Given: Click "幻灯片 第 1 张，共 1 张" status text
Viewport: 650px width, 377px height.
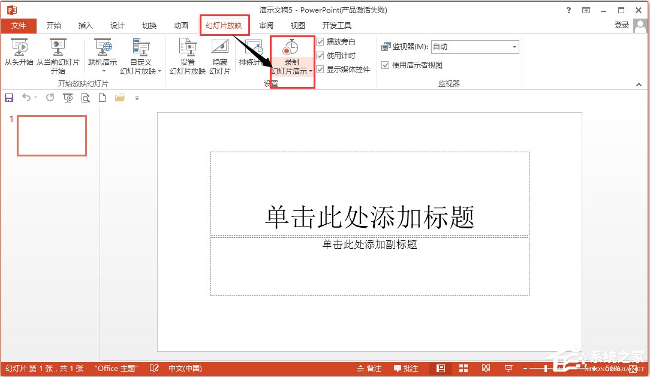Looking at the screenshot, I should pyautogui.click(x=44, y=368).
